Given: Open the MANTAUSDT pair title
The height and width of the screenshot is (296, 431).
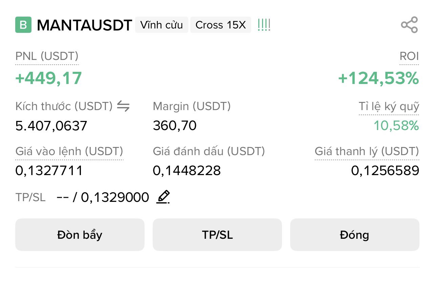Looking at the screenshot, I should [x=84, y=25].
